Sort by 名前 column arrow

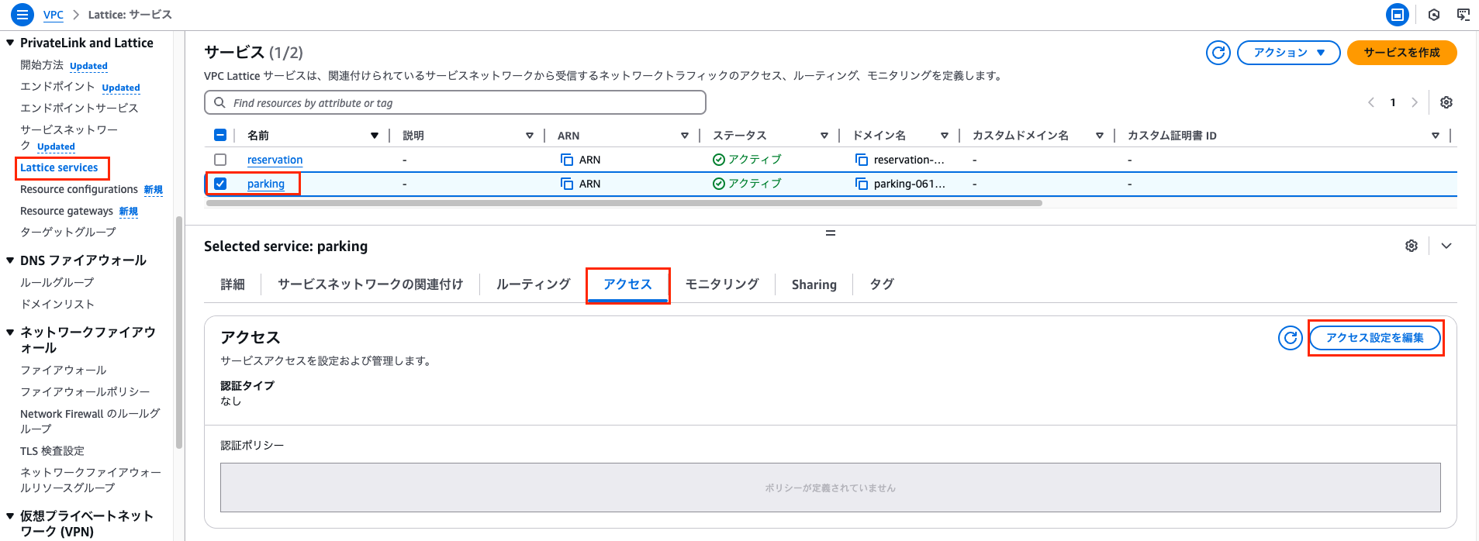point(375,136)
